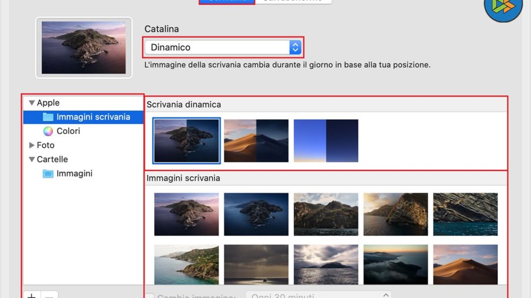Click the Immagini folder icon under Cartelle
The width and height of the screenshot is (531, 298).
tap(48, 174)
